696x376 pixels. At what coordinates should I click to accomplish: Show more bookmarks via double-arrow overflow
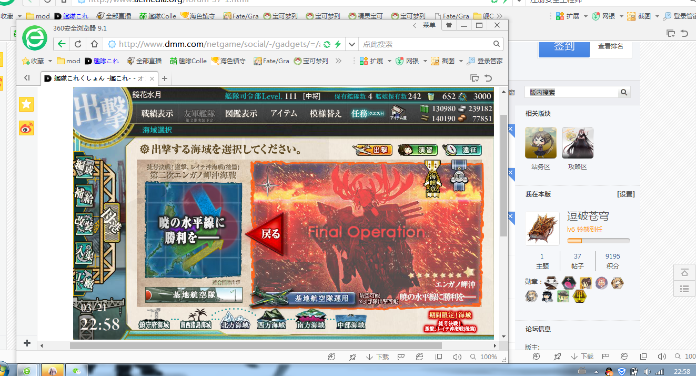coord(338,61)
